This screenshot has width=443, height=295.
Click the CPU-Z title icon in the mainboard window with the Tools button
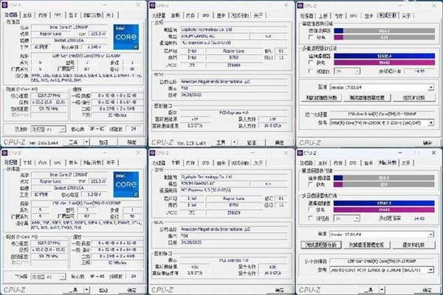tap(152, 5)
